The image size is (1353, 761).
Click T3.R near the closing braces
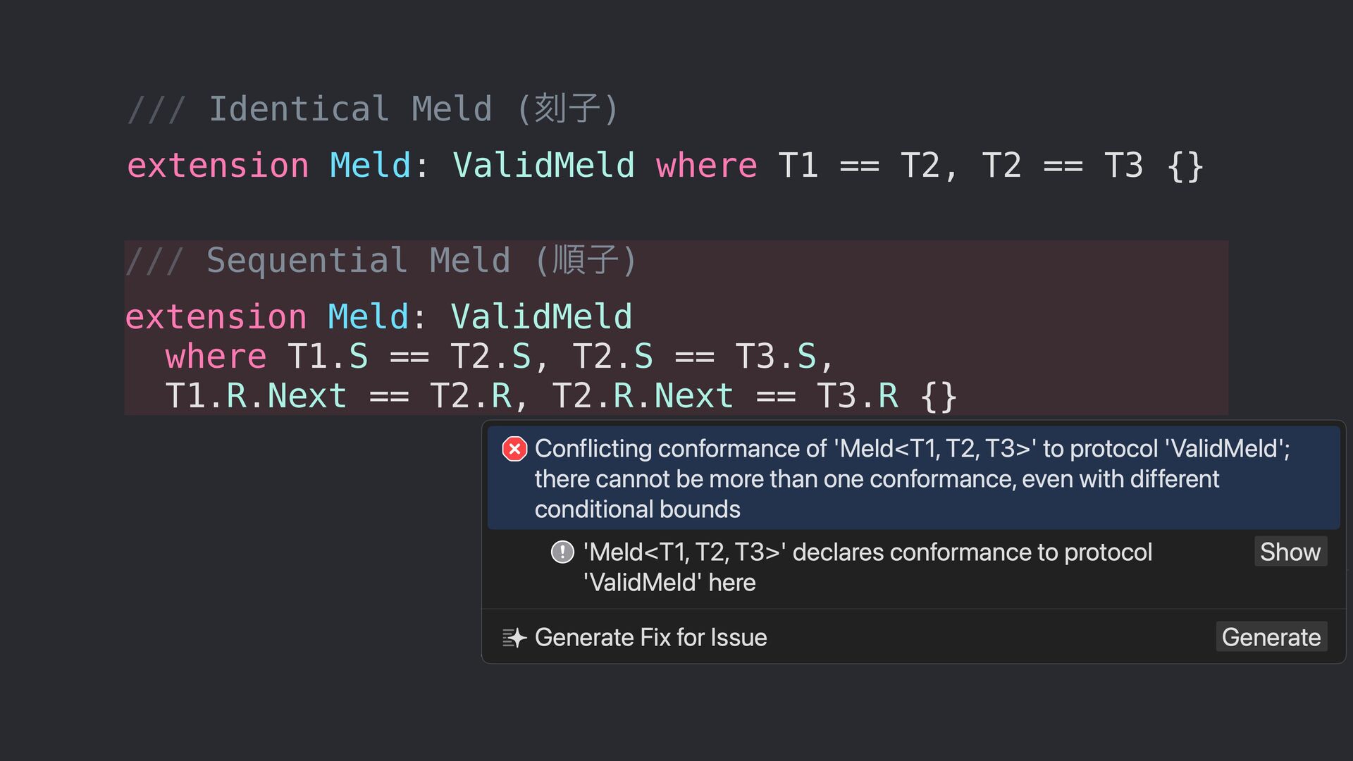pyautogui.click(x=858, y=395)
